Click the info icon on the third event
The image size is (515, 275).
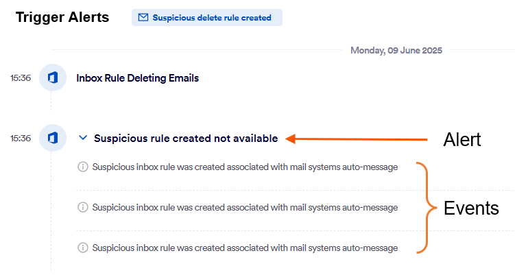[83, 248]
